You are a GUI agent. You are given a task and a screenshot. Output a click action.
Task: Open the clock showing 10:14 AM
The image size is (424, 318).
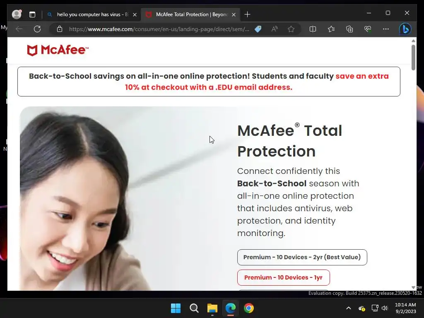point(405,308)
